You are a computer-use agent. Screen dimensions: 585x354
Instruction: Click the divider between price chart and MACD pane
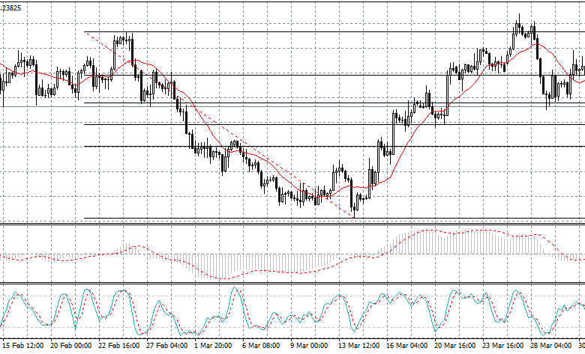coord(292,223)
